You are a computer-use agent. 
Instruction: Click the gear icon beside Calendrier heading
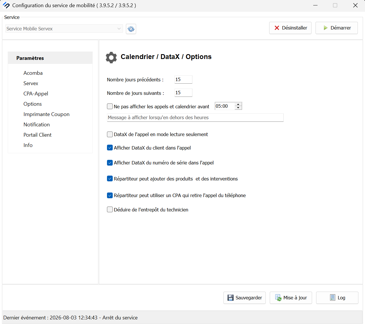tap(111, 58)
